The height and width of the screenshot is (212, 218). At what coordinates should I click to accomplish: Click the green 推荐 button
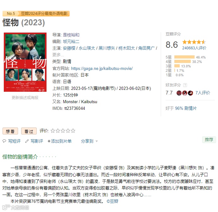[x=209, y=140]
